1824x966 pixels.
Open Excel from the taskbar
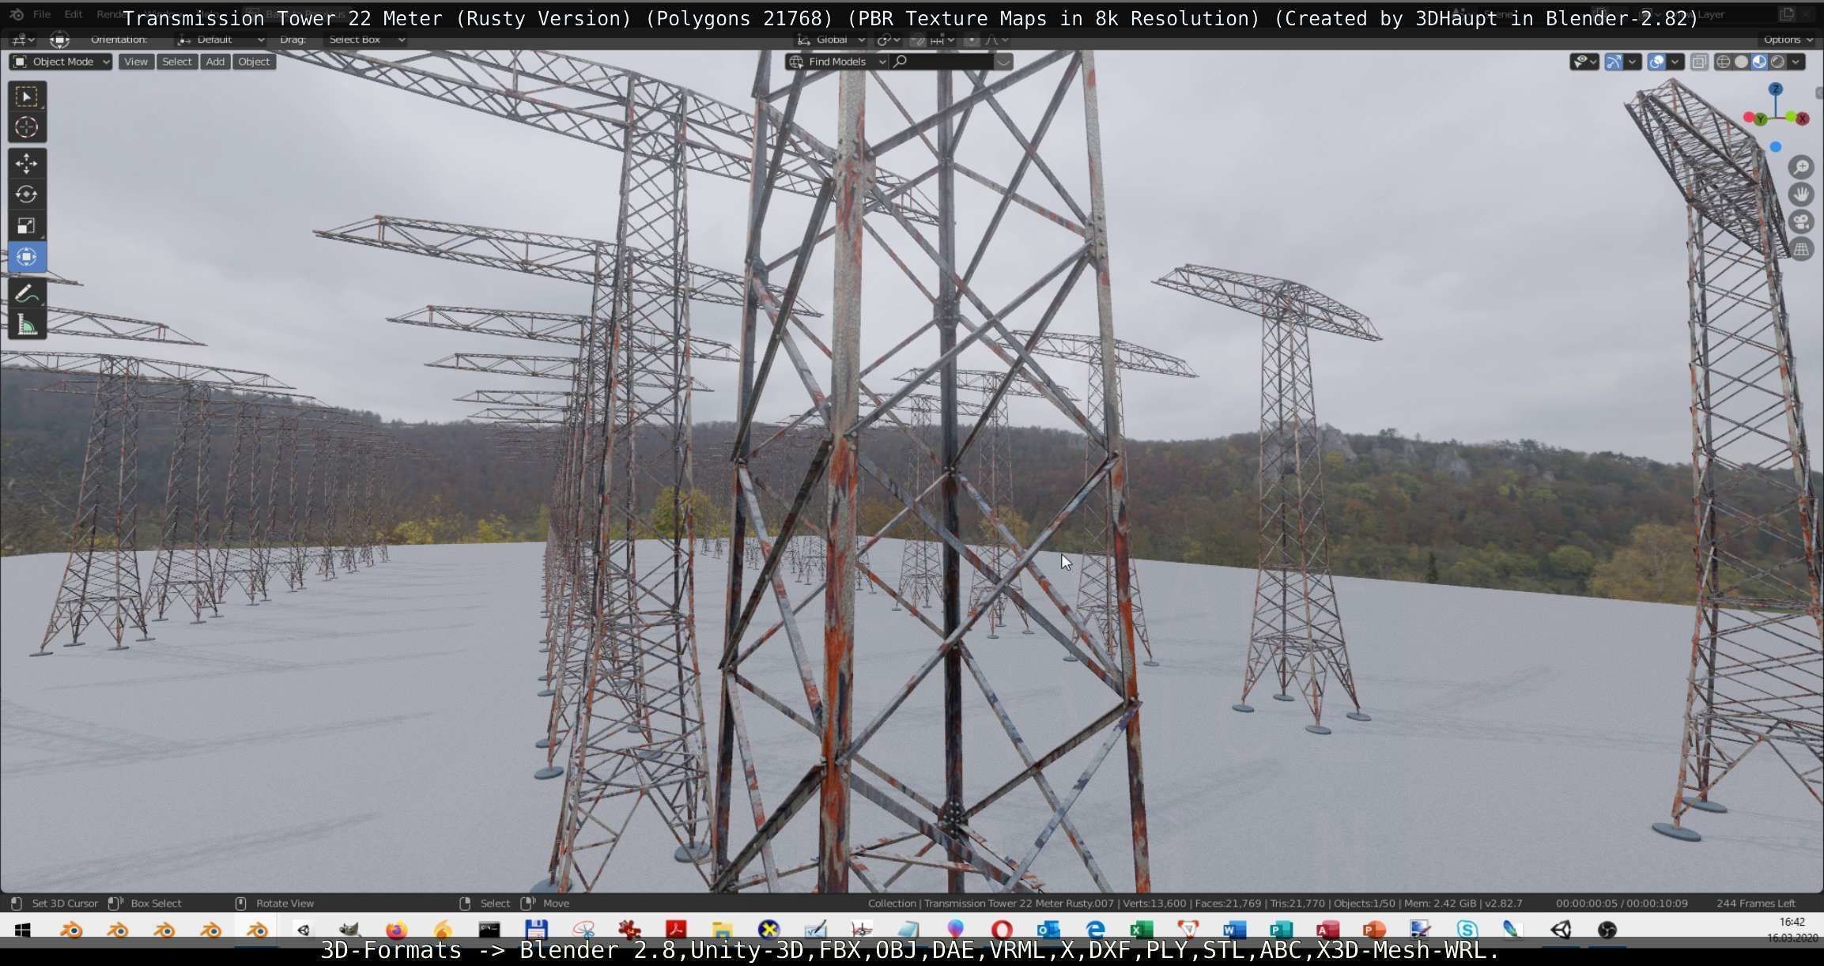(1141, 930)
